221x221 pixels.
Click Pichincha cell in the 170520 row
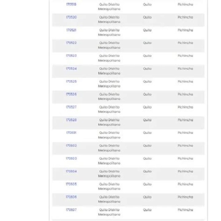(185, 17)
